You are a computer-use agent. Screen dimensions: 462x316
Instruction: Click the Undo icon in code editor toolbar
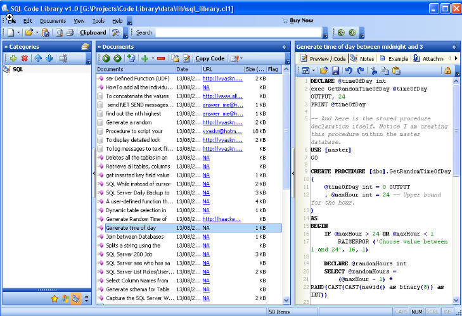[x=349, y=71]
